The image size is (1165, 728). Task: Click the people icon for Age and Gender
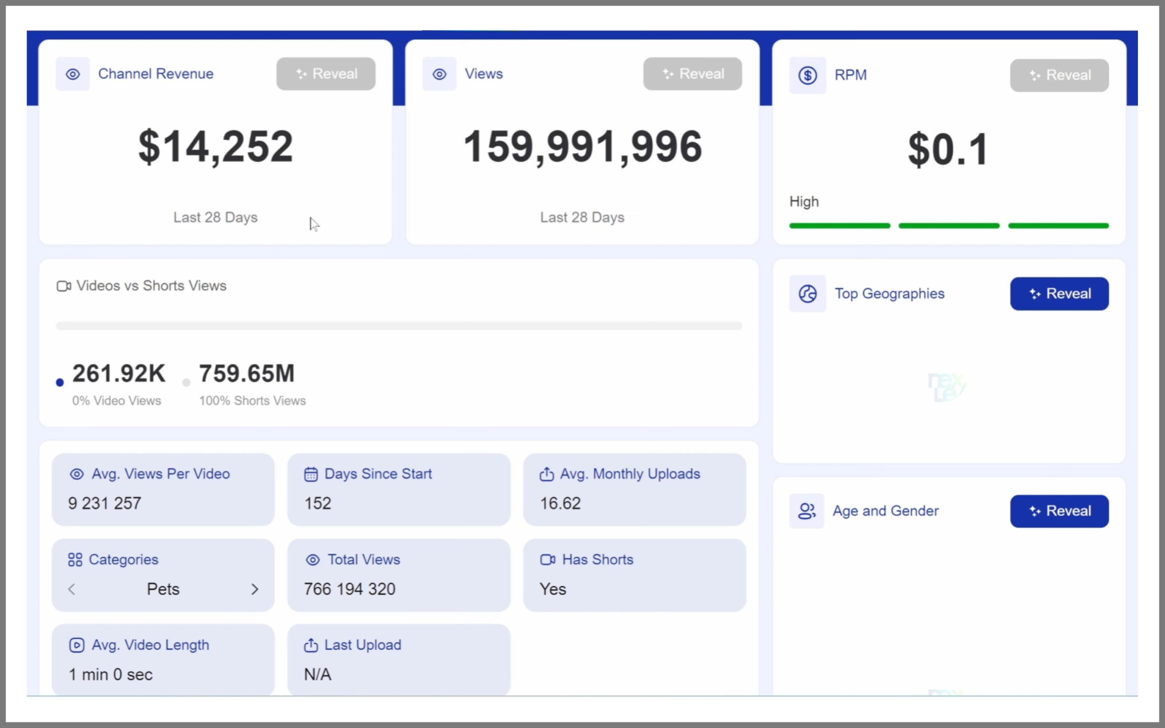tap(807, 511)
